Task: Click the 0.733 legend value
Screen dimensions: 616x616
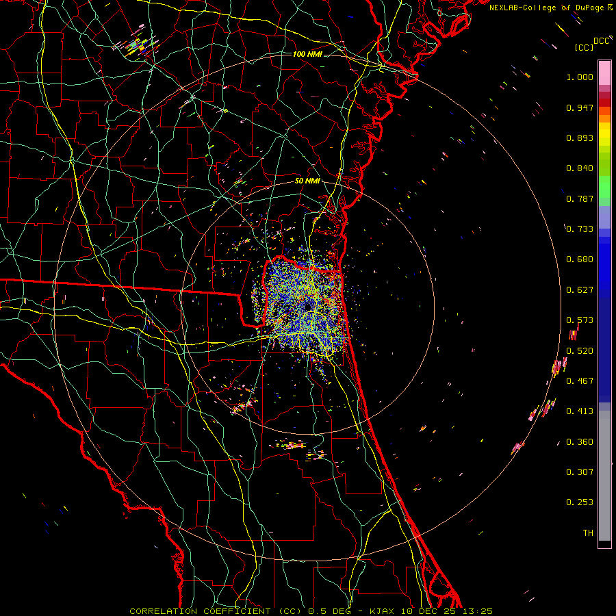Action: (x=580, y=229)
